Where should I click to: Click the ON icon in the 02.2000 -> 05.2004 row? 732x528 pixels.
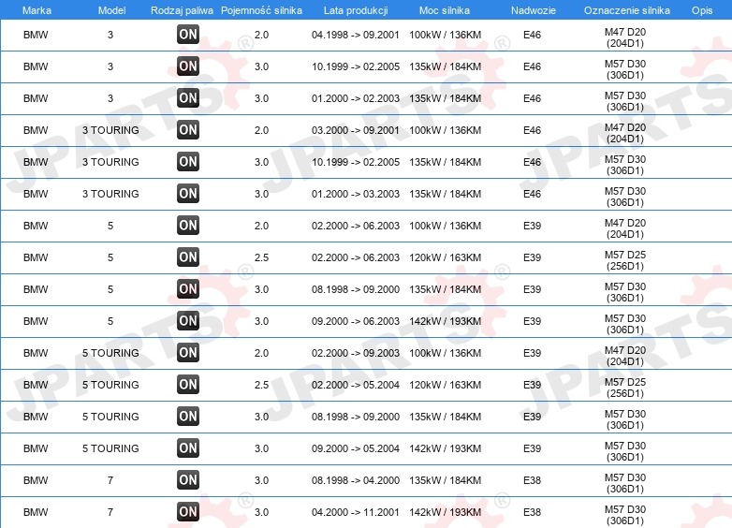tap(188, 385)
